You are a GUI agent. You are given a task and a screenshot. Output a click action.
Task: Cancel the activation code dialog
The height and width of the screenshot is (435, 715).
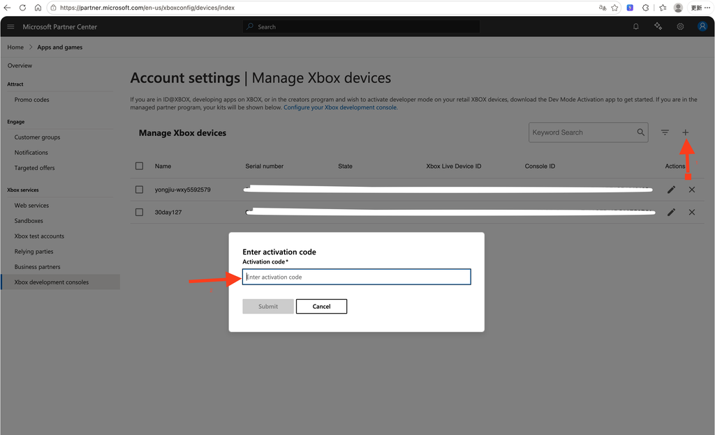click(x=321, y=306)
